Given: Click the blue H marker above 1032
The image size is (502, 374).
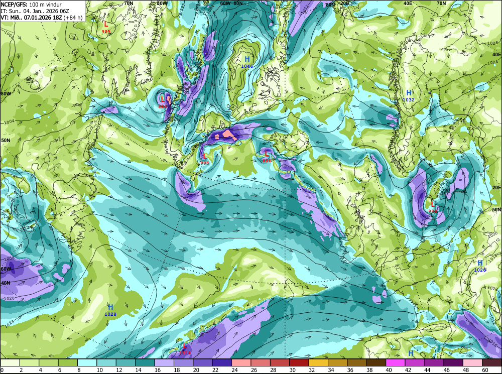Looking at the screenshot, I should pos(409,93).
